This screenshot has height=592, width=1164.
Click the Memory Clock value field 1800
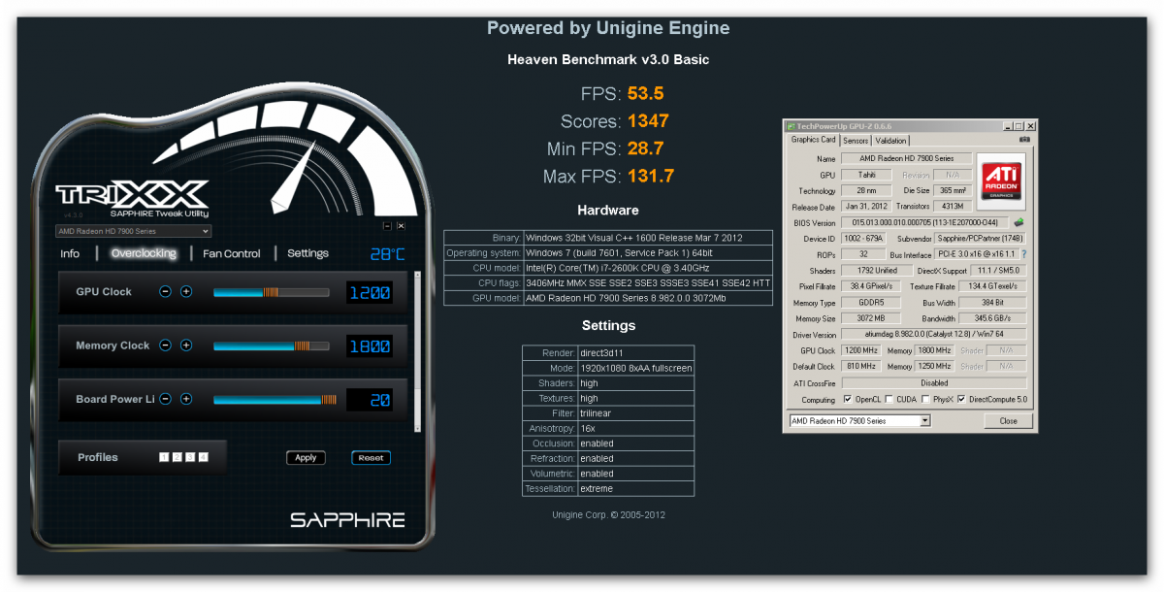click(x=370, y=345)
